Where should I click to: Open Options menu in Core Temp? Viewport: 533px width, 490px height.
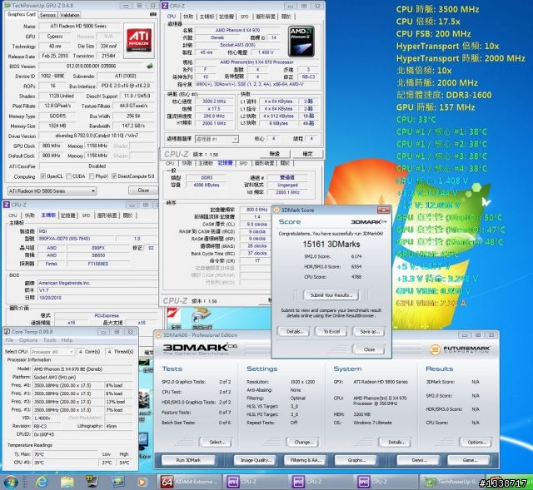click(28, 340)
